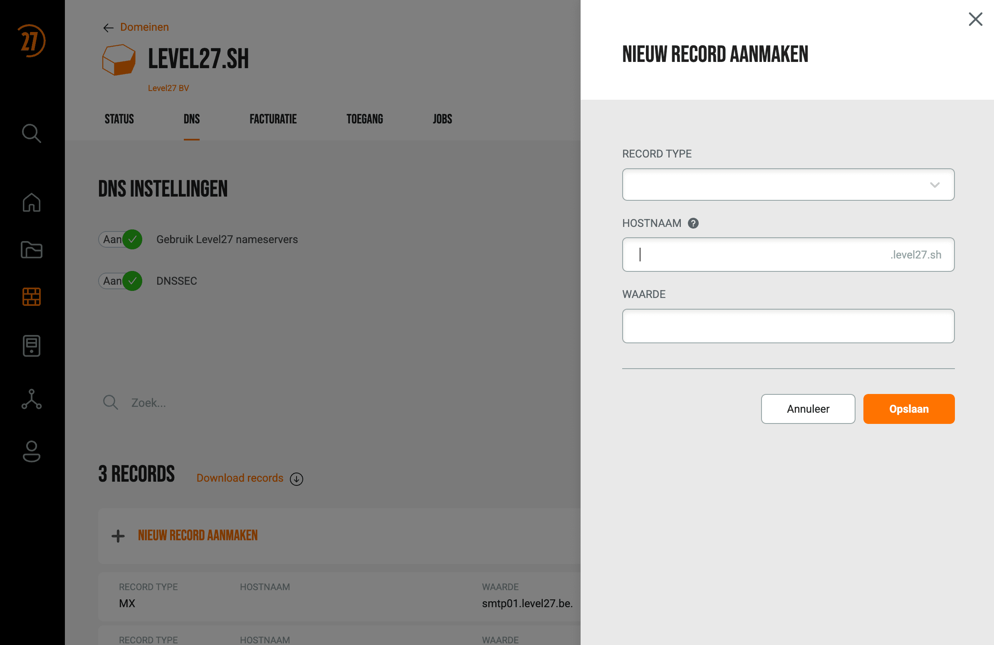
Task: Click the Hostnaam help question mark icon
Action: [x=693, y=223]
